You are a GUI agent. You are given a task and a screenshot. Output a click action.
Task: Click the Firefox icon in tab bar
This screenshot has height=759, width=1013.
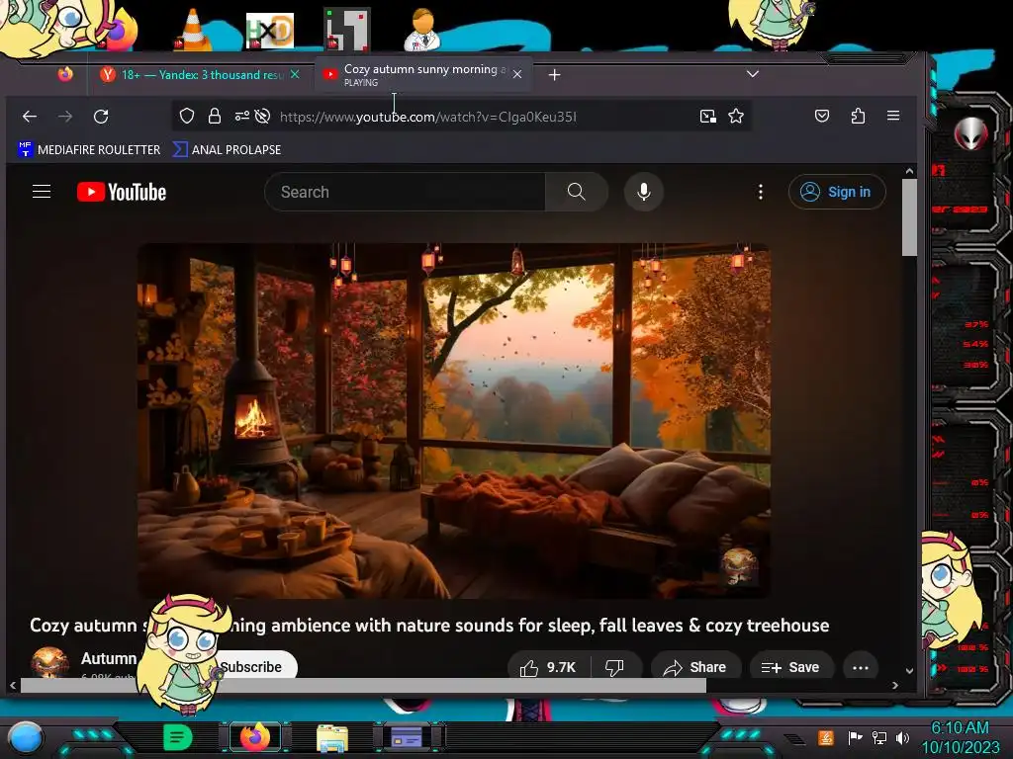(65, 74)
